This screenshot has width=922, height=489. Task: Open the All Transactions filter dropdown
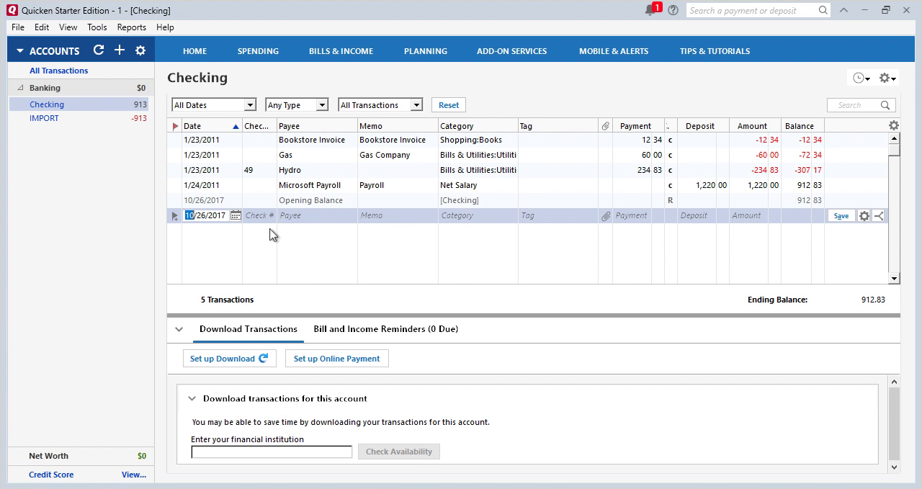tap(380, 105)
